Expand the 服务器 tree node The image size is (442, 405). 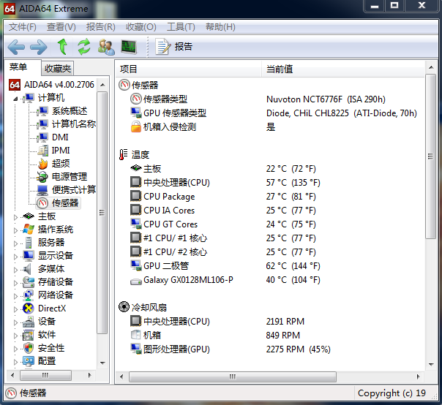[15, 243]
